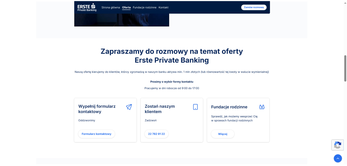Call the number 22 782 91 22
347x166 pixels.
point(156,134)
